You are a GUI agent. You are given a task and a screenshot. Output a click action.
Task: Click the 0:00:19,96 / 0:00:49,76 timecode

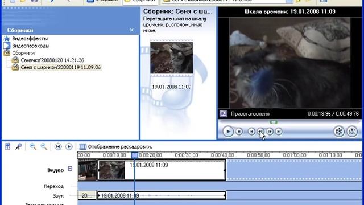click(x=333, y=114)
